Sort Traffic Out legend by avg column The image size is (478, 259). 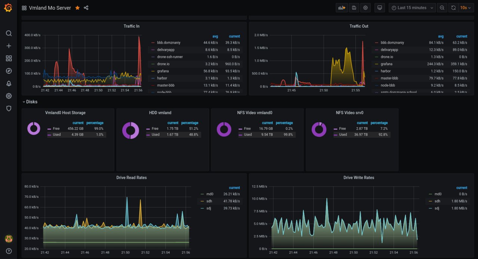(441, 36)
